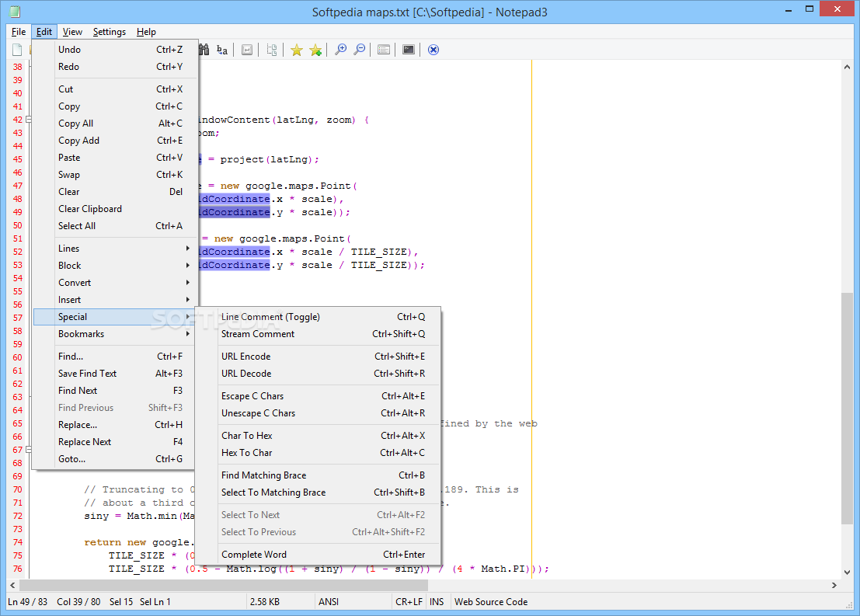Viewport: 860px width, 616px height.
Task: Select Cut in the Edit menu
Action: coord(114,89)
